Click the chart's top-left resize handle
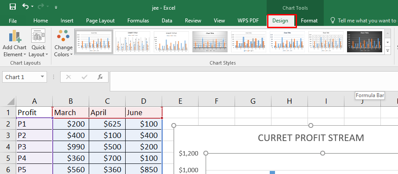The width and height of the screenshot is (398, 174). [x=174, y=126]
